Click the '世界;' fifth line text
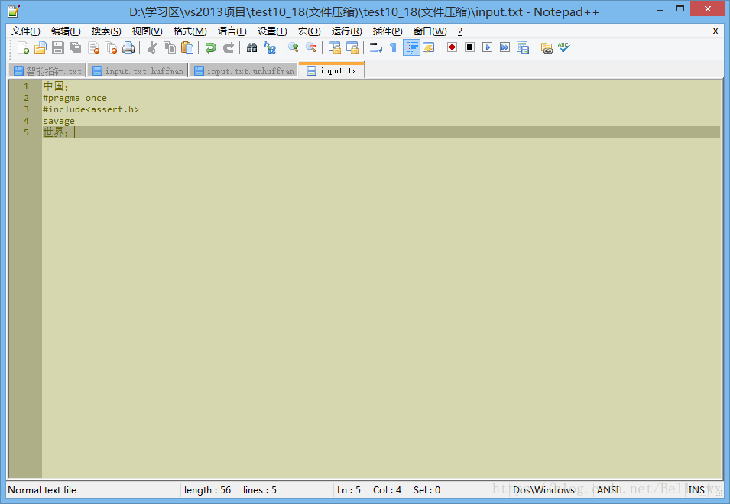The height and width of the screenshot is (504, 730). [55, 132]
